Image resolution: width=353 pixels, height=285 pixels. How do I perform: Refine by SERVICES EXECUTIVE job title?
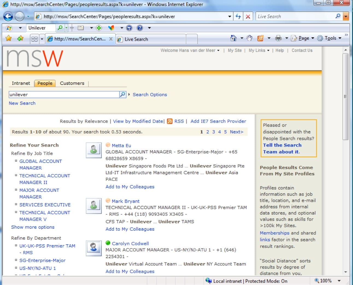pyautogui.click(x=45, y=205)
